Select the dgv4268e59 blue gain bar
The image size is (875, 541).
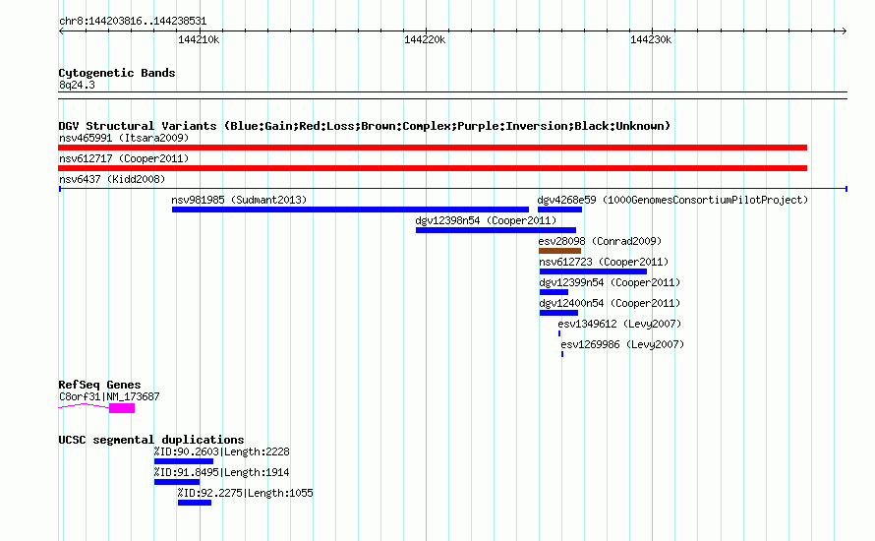tap(559, 210)
